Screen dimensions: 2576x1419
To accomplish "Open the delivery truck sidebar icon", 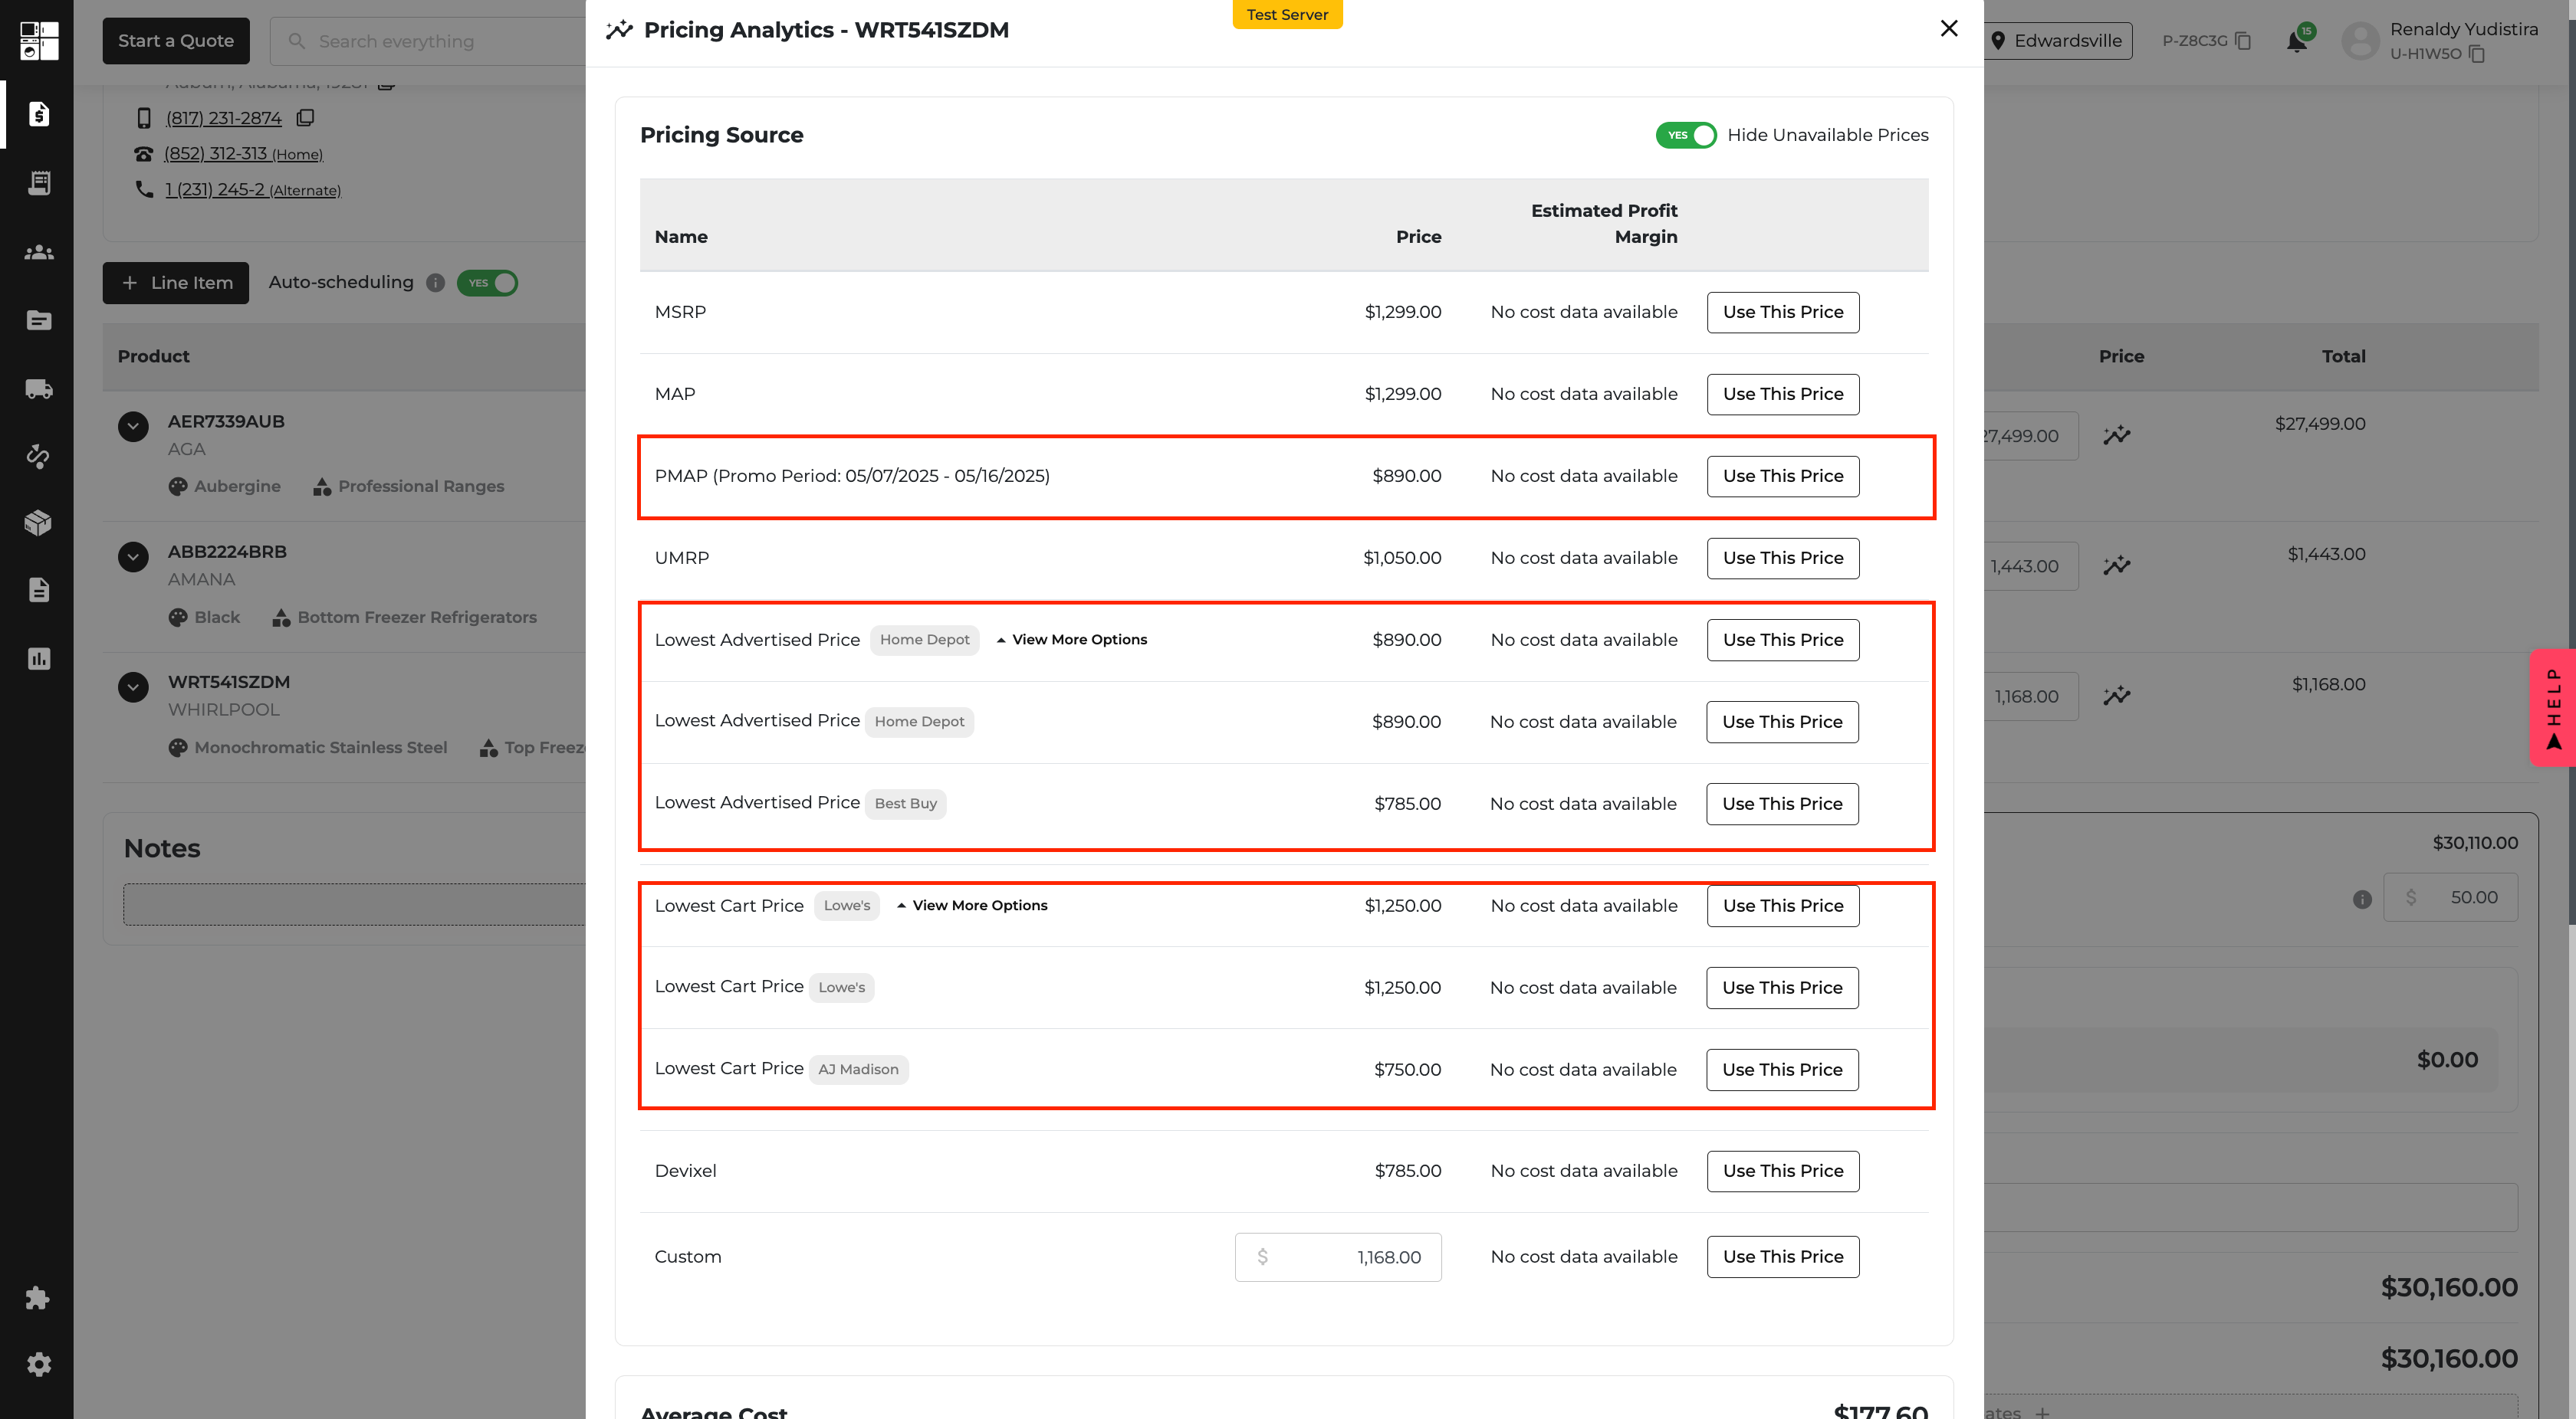I will [x=38, y=388].
